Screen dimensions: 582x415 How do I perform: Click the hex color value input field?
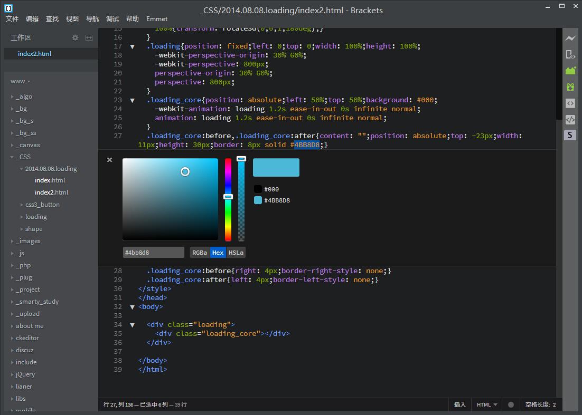[x=153, y=253]
